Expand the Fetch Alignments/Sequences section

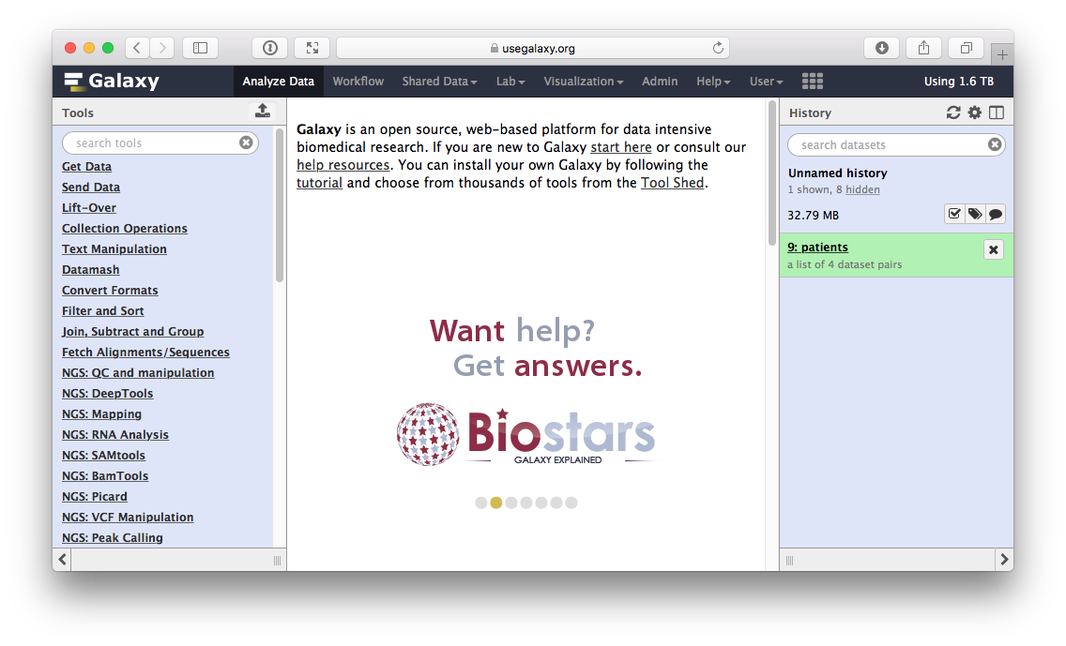coord(145,352)
